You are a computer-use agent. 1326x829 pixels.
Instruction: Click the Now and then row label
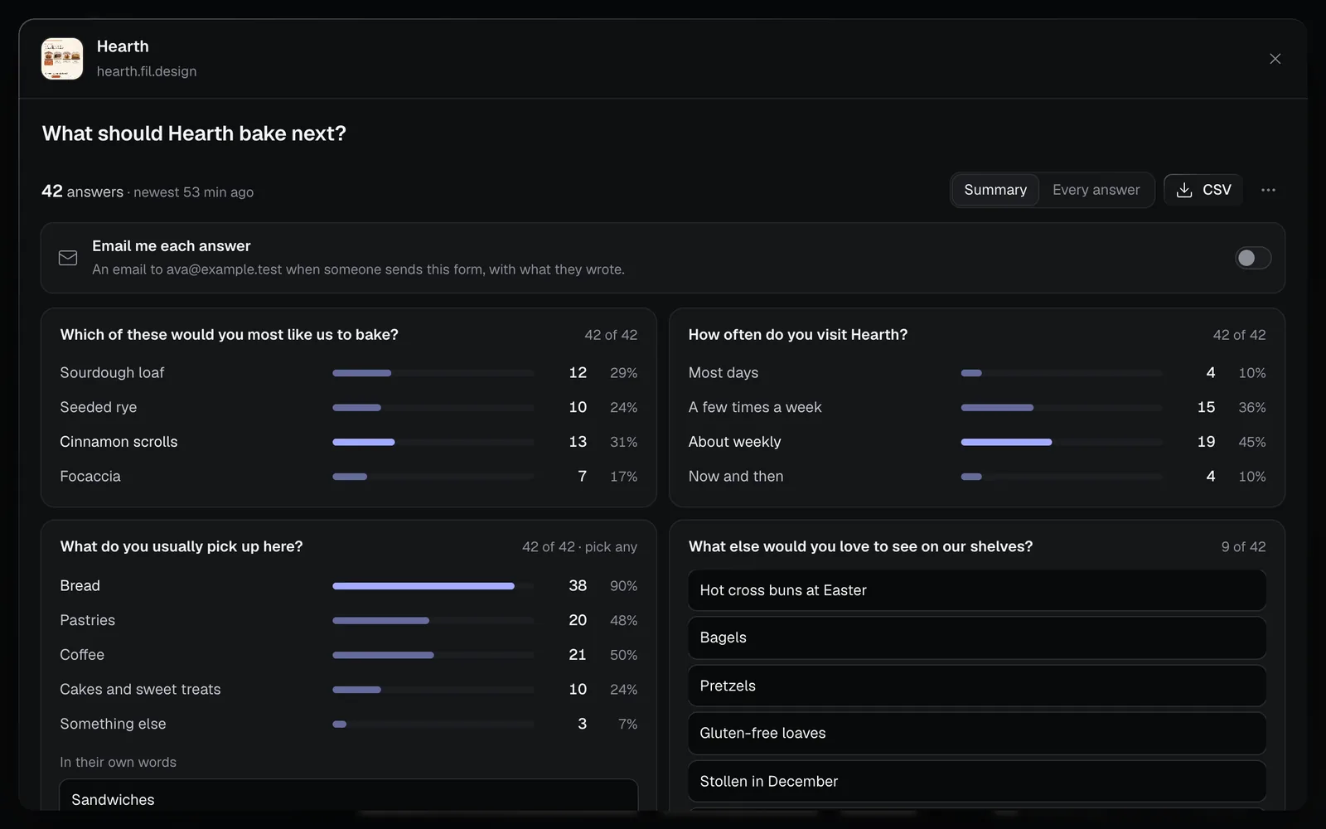coord(736,477)
